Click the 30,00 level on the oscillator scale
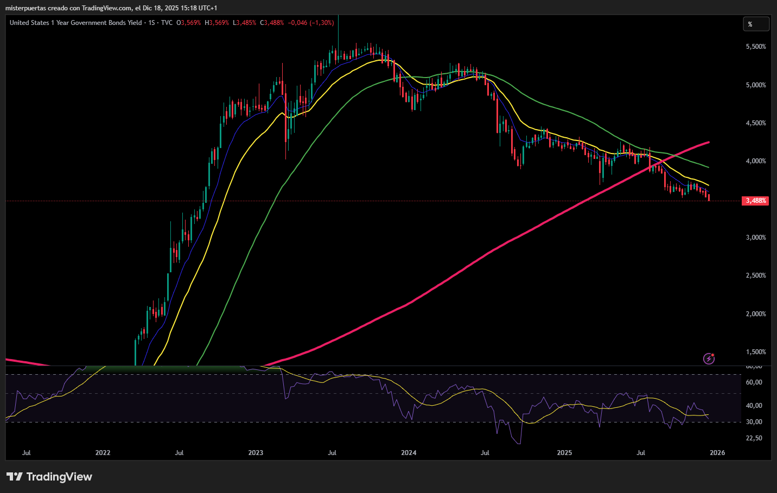Screen dimensions: 777x493 tap(754, 422)
